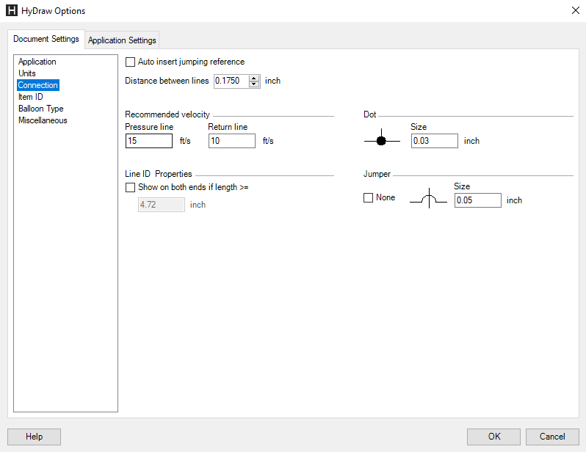Click the HyDraw app icon in title bar
The image size is (586, 452).
coord(12,10)
